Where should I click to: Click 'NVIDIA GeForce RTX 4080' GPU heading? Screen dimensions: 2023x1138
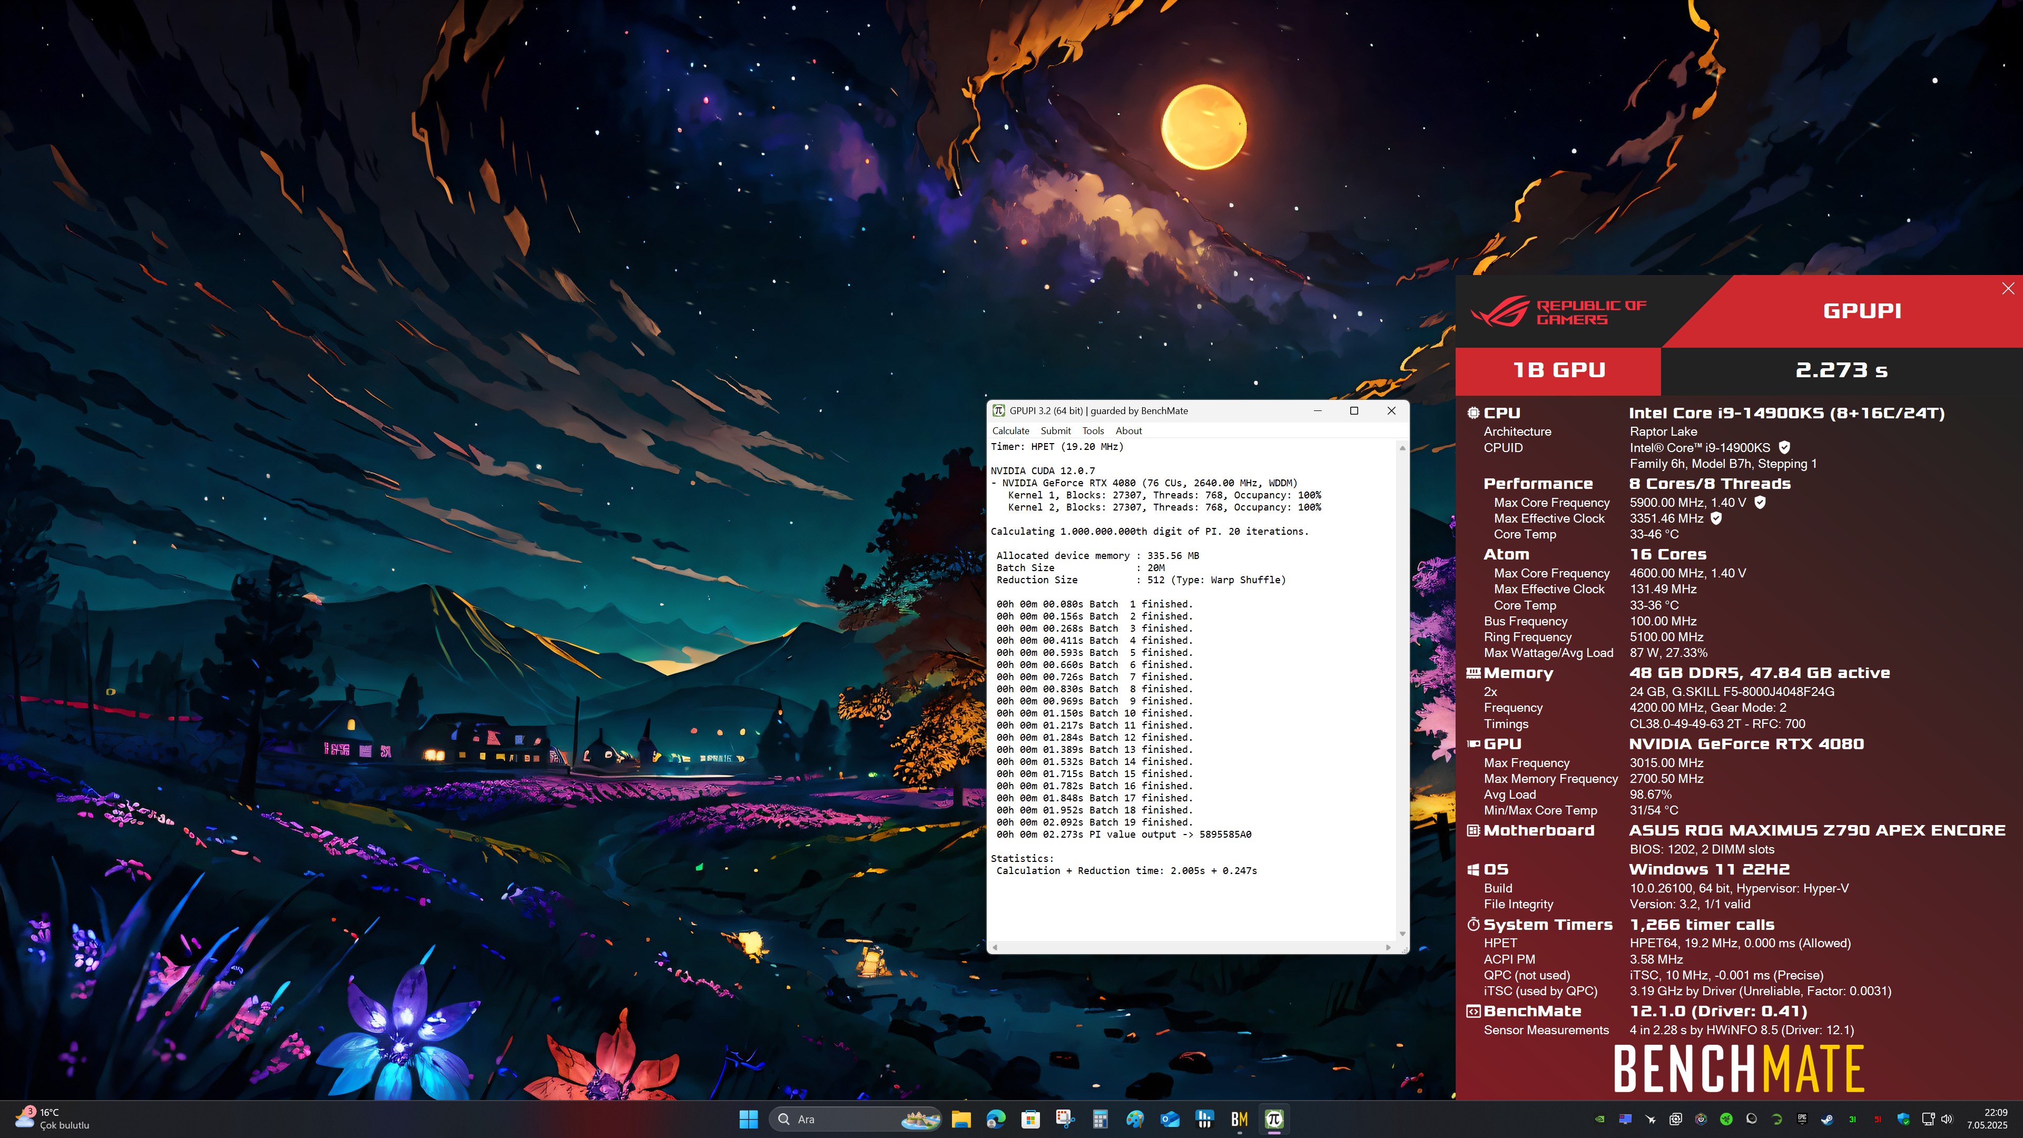(x=1746, y=744)
